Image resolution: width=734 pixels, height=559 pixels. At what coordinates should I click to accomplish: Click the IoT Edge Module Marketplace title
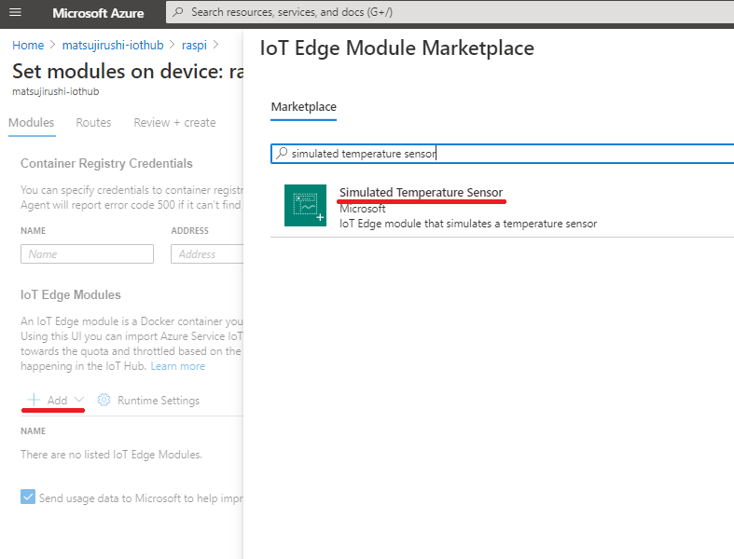397,48
